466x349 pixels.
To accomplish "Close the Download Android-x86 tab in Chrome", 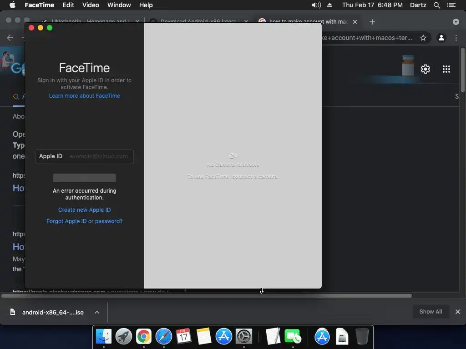I will point(246,21).
